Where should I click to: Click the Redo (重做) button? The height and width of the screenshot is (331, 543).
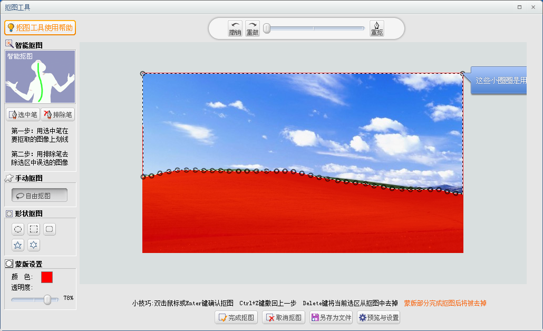pos(253,28)
